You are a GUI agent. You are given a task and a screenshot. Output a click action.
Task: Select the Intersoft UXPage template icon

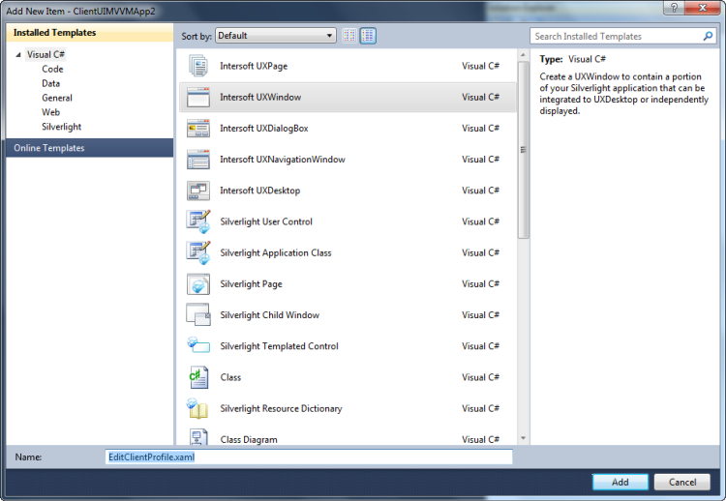(197, 66)
